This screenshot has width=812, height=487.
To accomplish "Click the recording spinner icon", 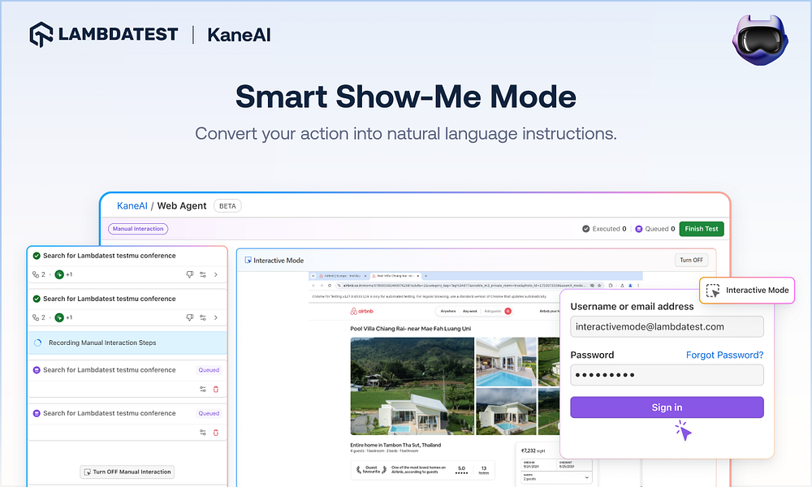I will click(38, 343).
